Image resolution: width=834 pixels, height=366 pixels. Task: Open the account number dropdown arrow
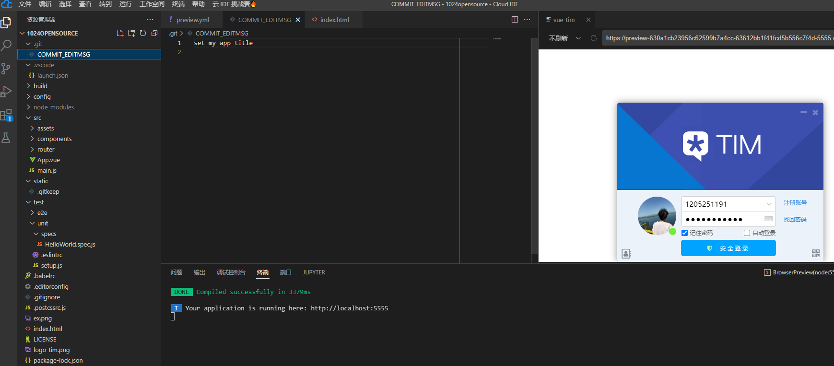[769, 204]
